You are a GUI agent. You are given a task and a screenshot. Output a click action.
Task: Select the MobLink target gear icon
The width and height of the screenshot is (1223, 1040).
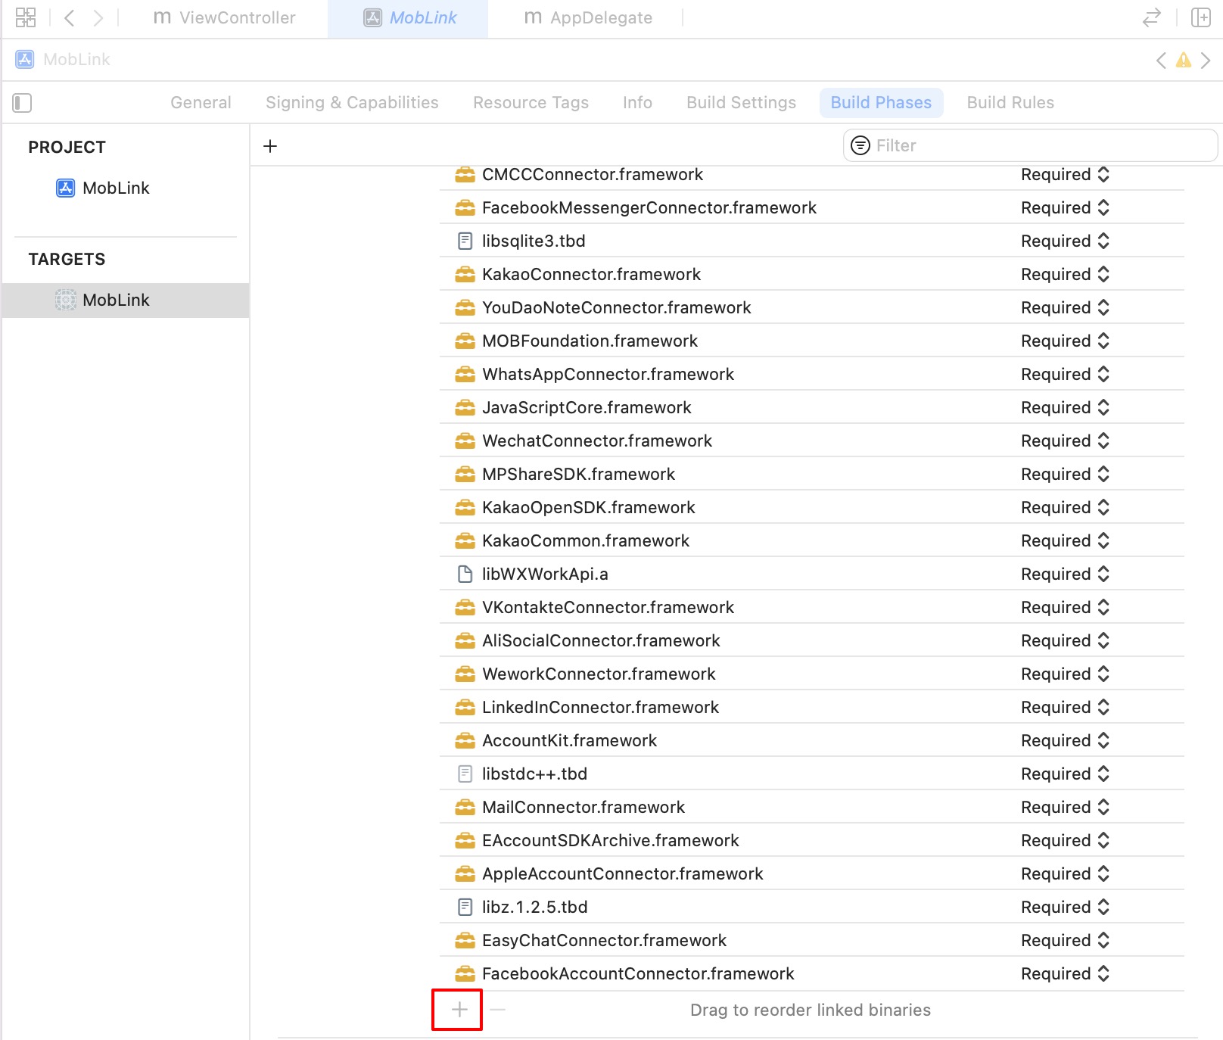pos(67,299)
